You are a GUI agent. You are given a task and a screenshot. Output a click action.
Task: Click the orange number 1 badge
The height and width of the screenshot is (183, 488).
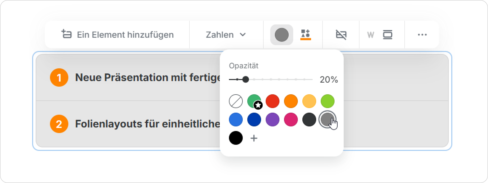pyautogui.click(x=59, y=77)
